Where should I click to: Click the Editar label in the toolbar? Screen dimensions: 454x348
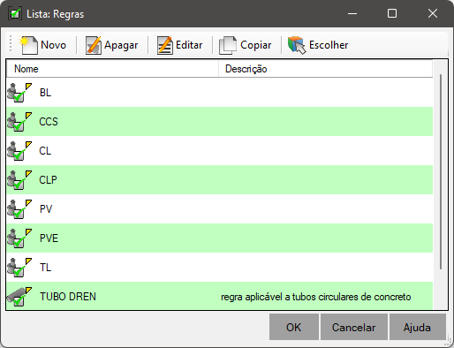(x=189, y=45)
